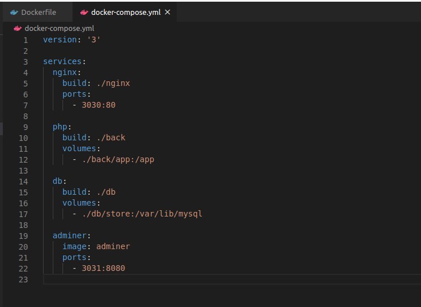Screen dimensions: 421x307
Task: Click the 'volumes' key under db
Action: 79,203
